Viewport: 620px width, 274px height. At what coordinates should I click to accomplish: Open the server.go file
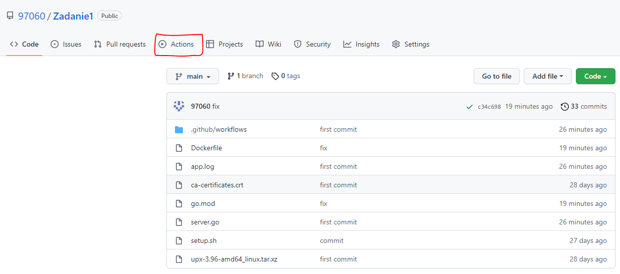pos(205,222)
